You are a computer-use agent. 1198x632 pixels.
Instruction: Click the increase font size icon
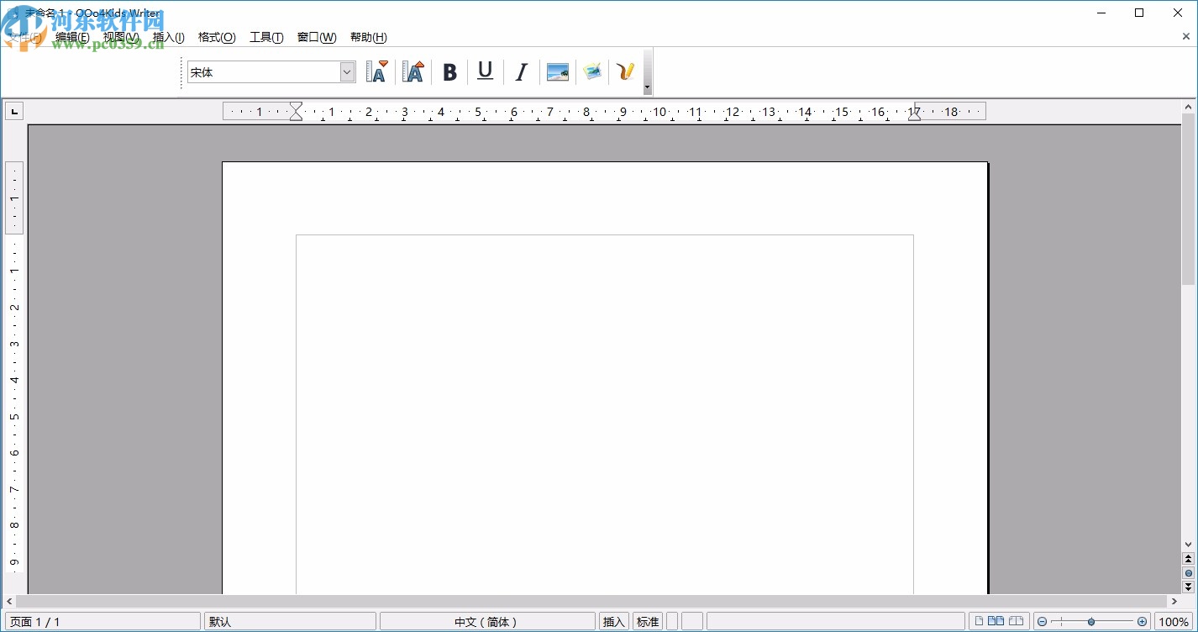pyautogui.click(x=412, y=72)
